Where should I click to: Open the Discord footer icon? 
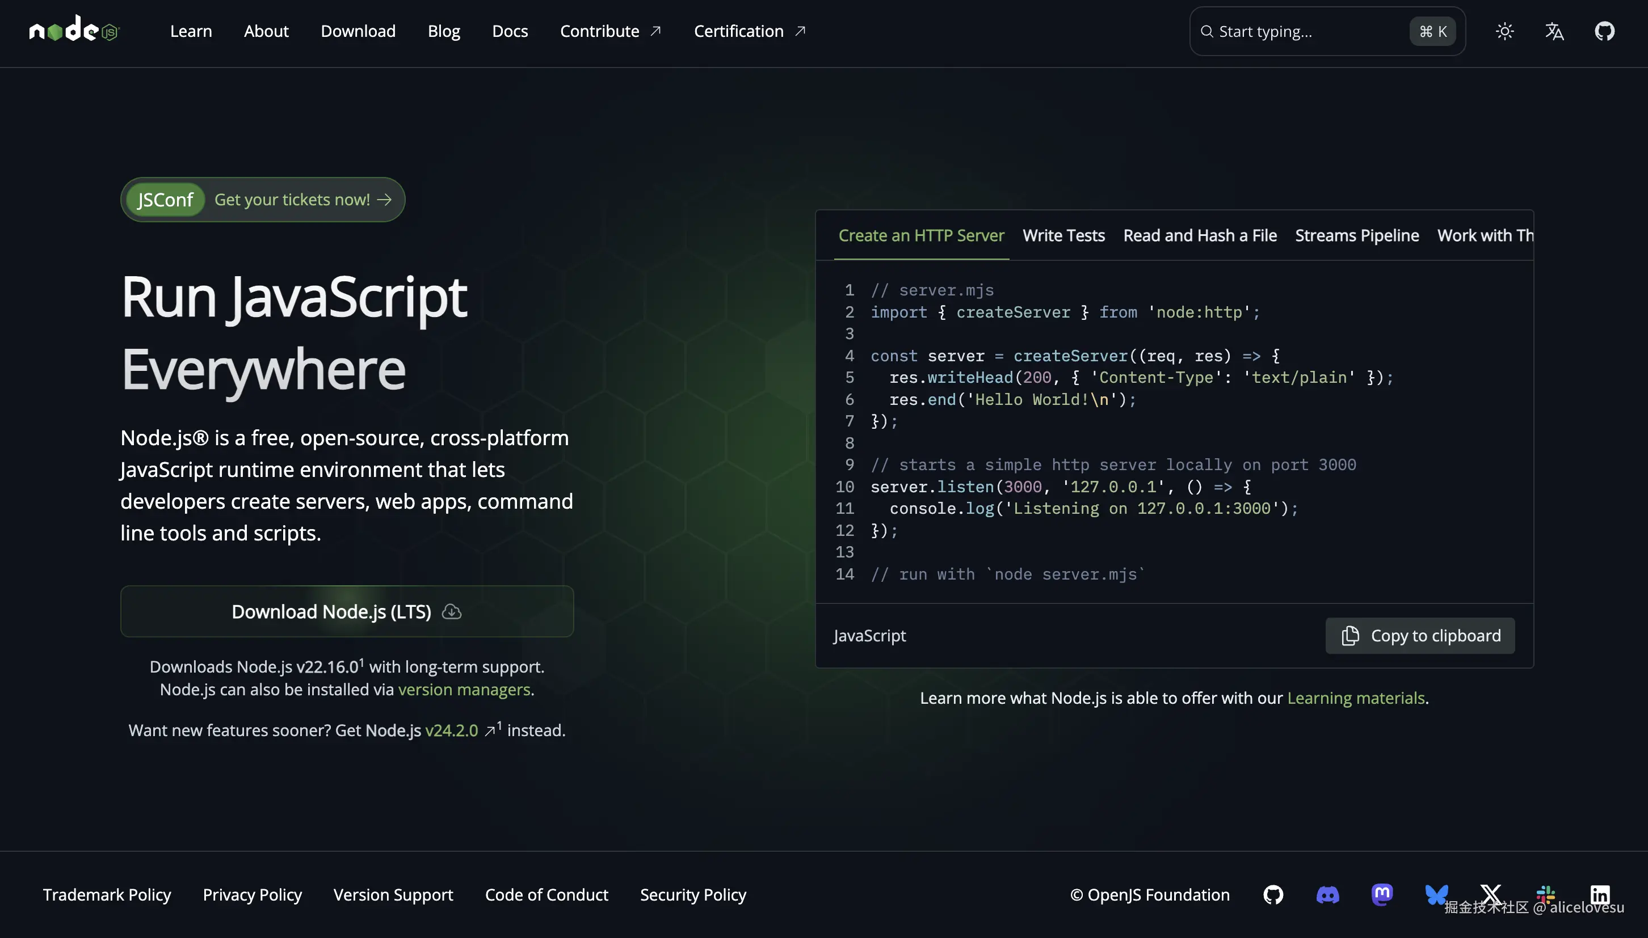click(x=1327, y=894)
